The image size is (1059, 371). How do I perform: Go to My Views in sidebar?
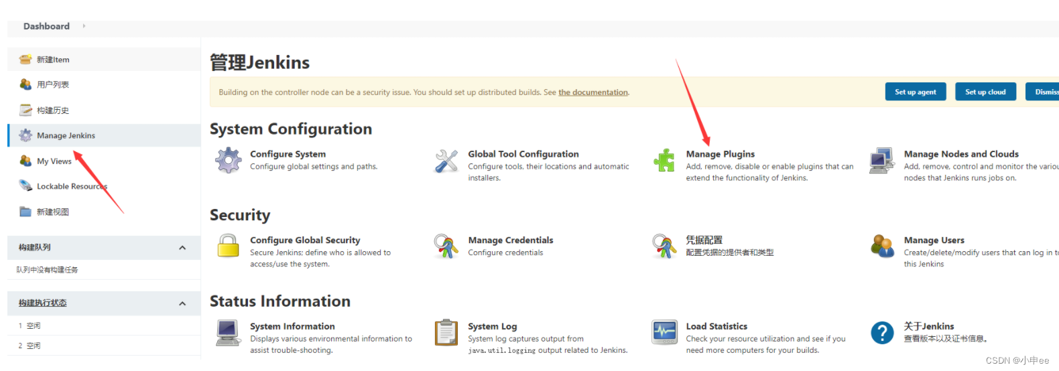54,161
